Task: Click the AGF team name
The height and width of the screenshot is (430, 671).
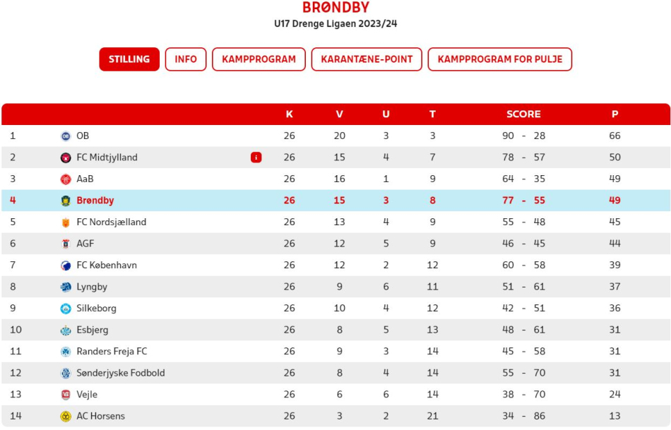Action: tap(85, 244)
